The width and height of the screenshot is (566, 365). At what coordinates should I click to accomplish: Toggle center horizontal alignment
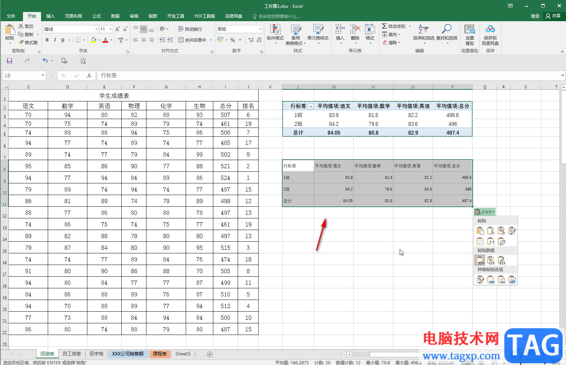[x=144, y=40]
